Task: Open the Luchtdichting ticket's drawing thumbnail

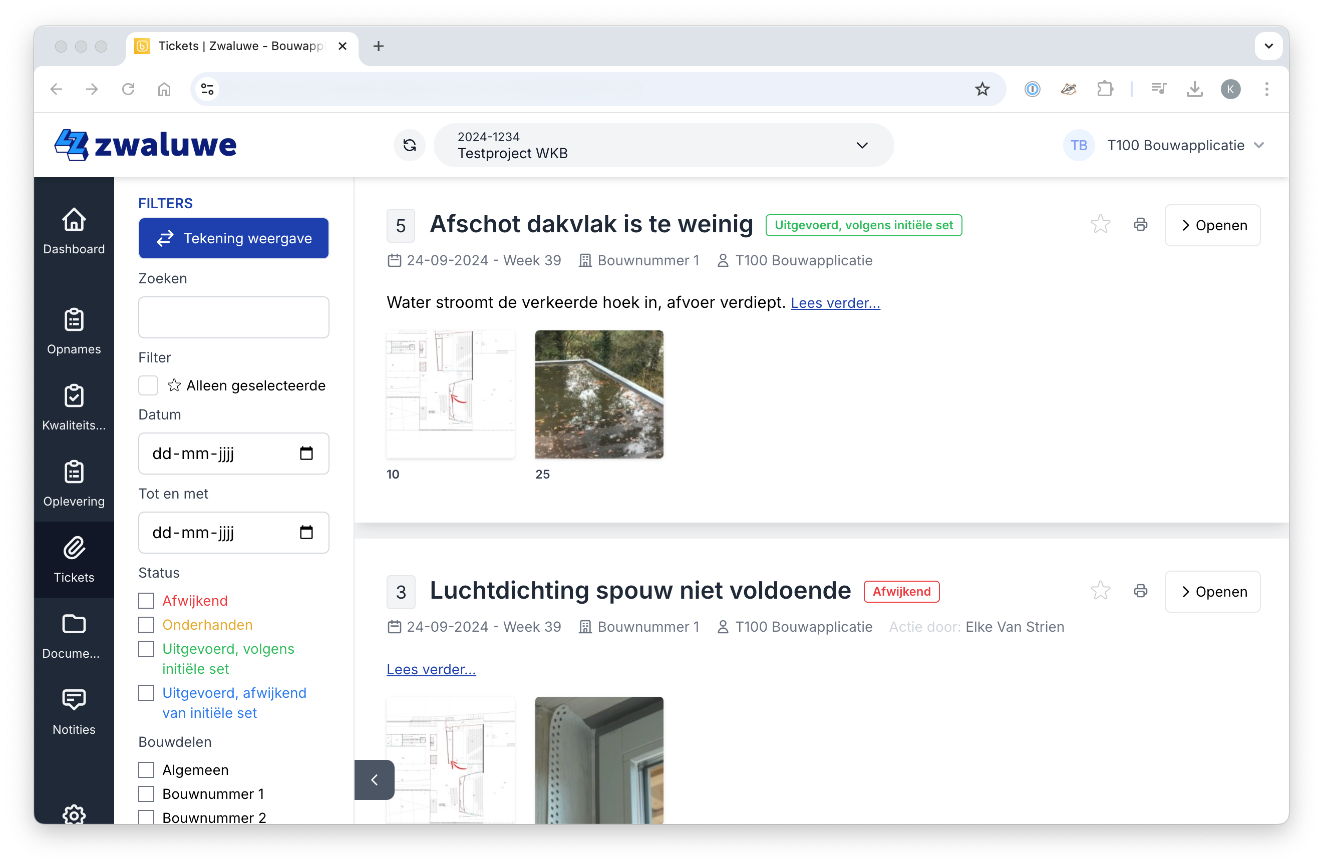Action: coord(450,760)
